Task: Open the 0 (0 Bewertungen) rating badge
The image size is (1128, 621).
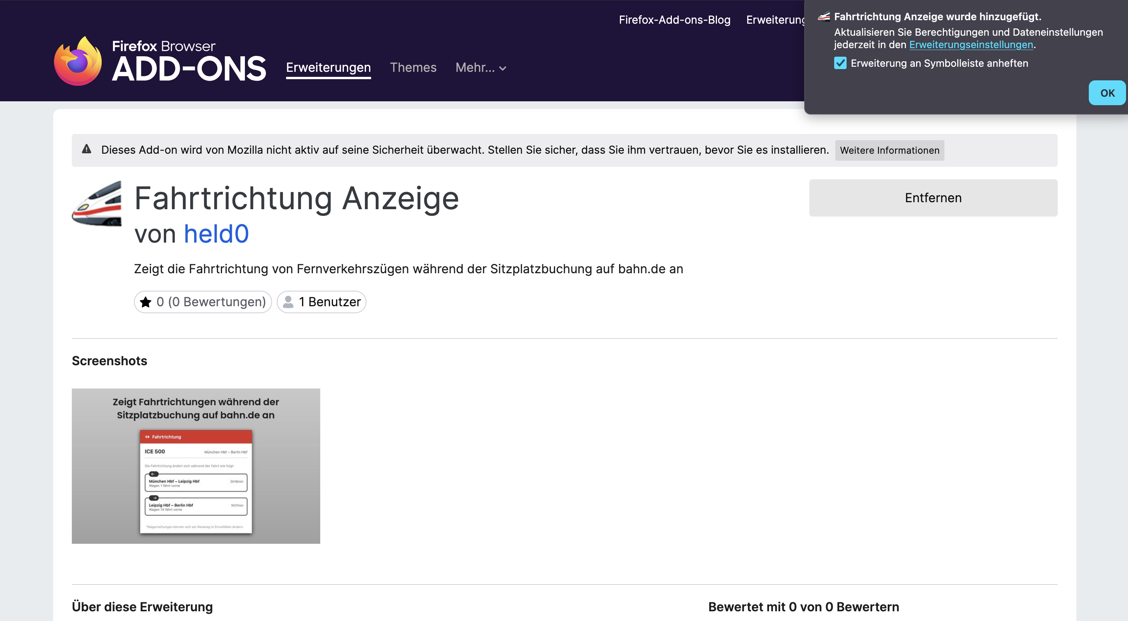Action: [x=203, y=302]
